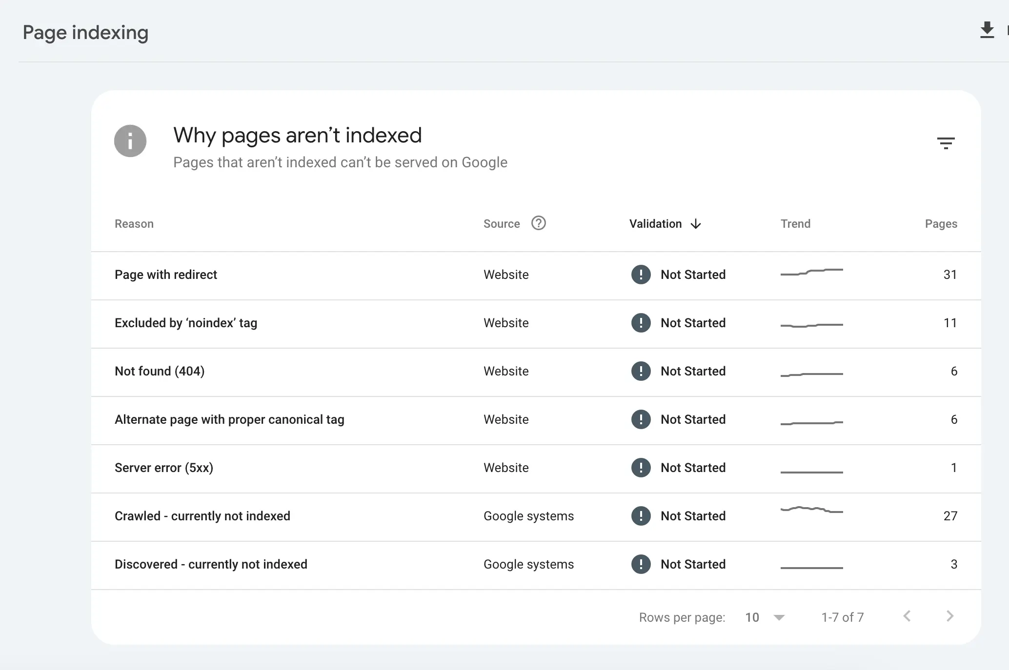Image resolution: width=1009 pixels, height=670 pixels.
Task: Click page count 31 in redirect row
Action: coord(950,275)
